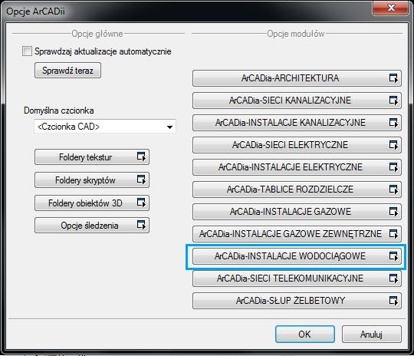Cancel the dialog with Anuluj
Viewport: 414px width, 356px height.
pos(372,335)
